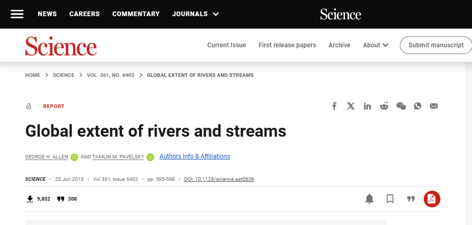Expand the Journals dropdown menu

[196, 14]
